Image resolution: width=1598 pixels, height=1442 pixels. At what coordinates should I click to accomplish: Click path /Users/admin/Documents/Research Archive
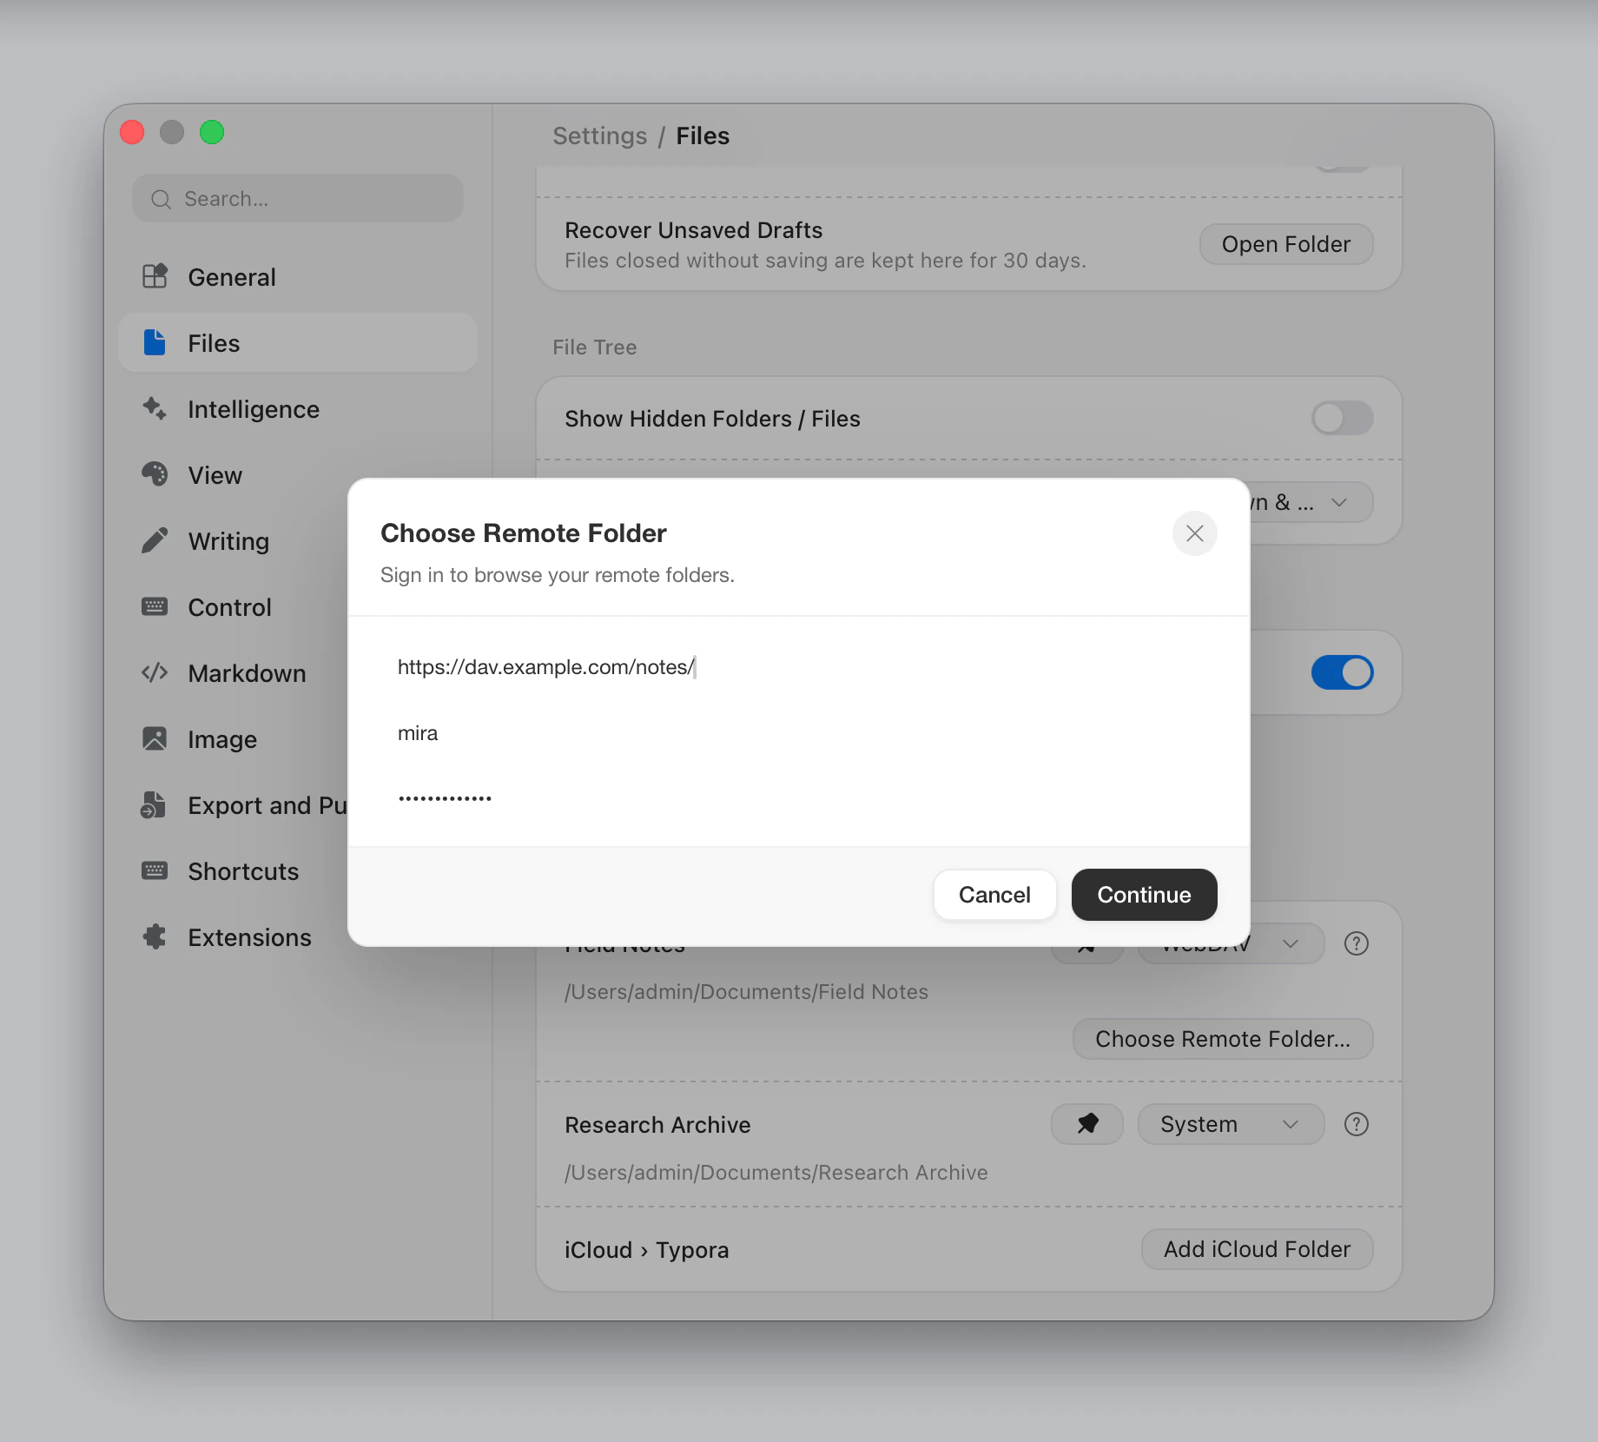pos(776,1173)
